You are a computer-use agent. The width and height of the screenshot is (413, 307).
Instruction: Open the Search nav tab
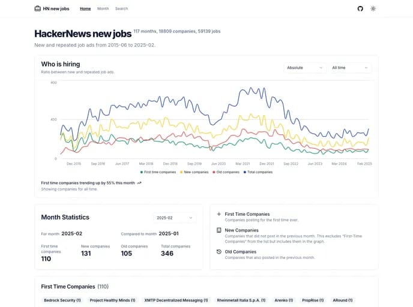click(121, 8)
